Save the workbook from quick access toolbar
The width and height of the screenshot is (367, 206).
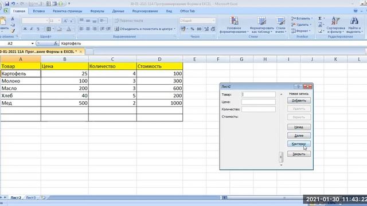pos(7,4)
